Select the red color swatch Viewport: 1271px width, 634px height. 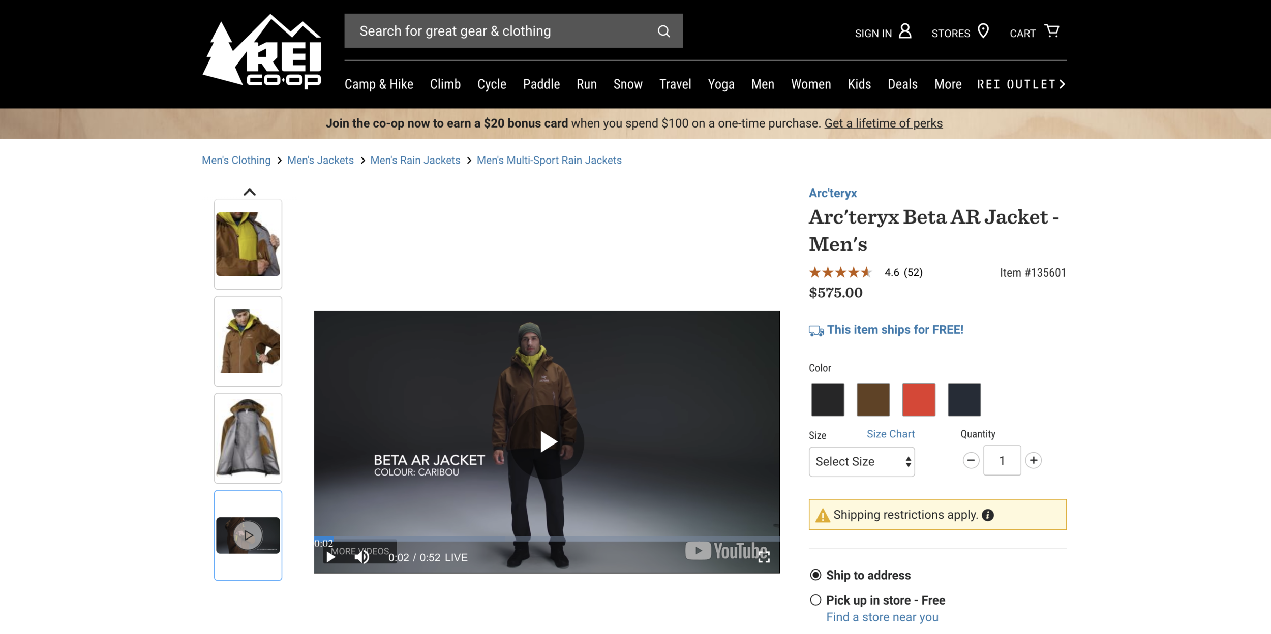[x=918, y=400]
